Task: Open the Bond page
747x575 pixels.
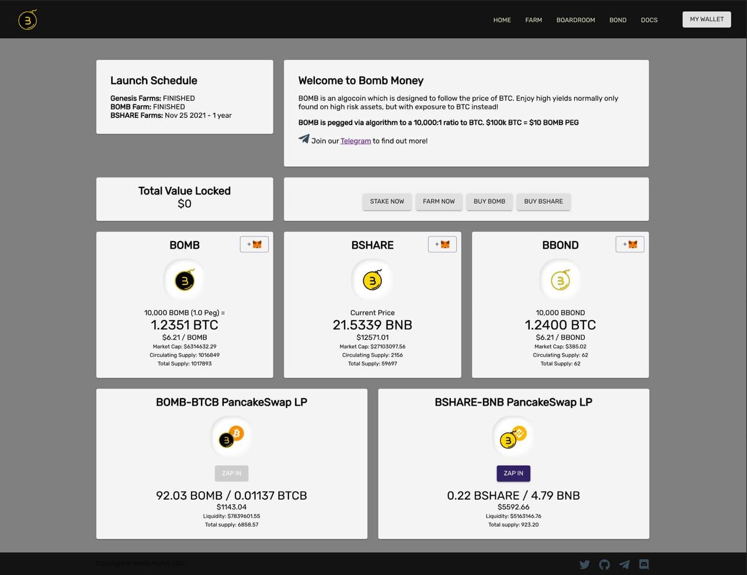Action: [617, 20]
